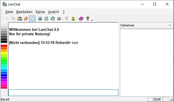Open the ? help menu
Screen dimensions: 174x102
pos(64,12)
